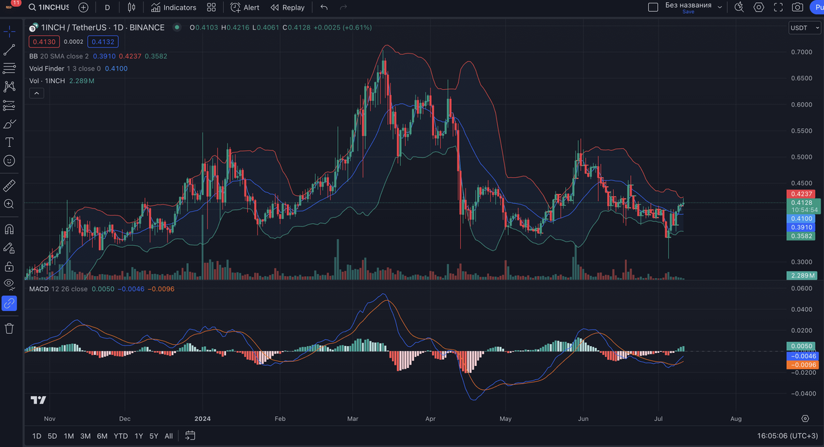
Task: Change chart type via candlestick icon
Action: (x=132, y=8)
